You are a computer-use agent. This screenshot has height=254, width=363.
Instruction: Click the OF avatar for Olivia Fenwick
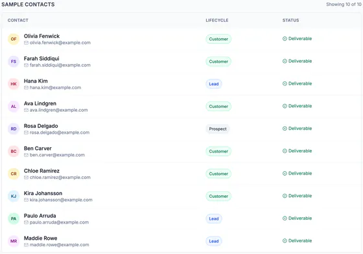(x=14, y=39)
